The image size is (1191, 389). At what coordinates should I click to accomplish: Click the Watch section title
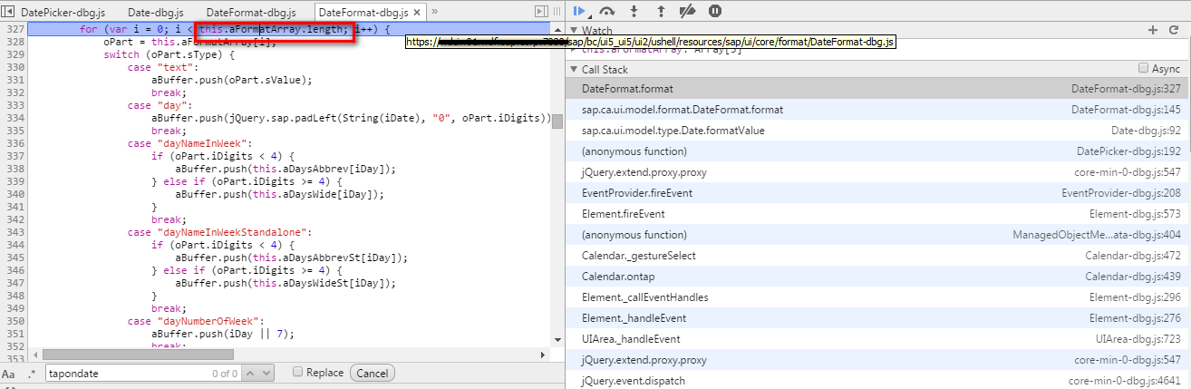[x=597, y=31]
